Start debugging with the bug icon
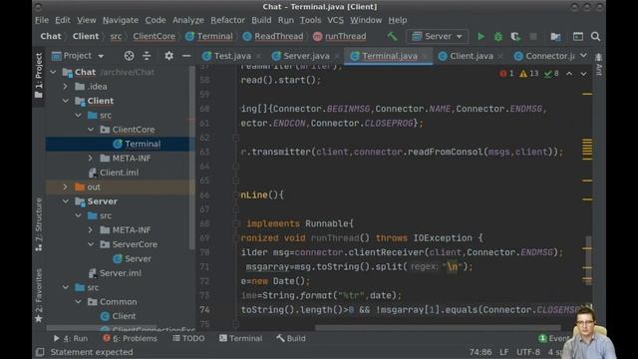The width and height of the screenshot is (638, 359). click(498, 37)
